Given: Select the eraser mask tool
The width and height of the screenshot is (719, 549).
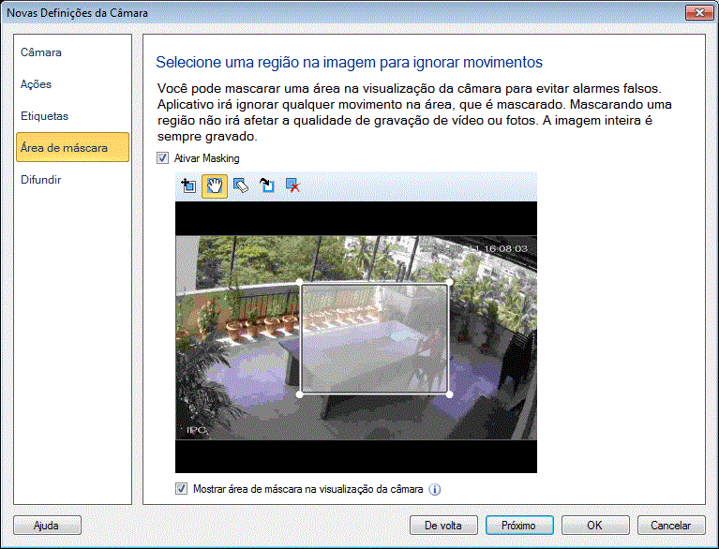Looking at the screenshot, I should pos(240,185).
